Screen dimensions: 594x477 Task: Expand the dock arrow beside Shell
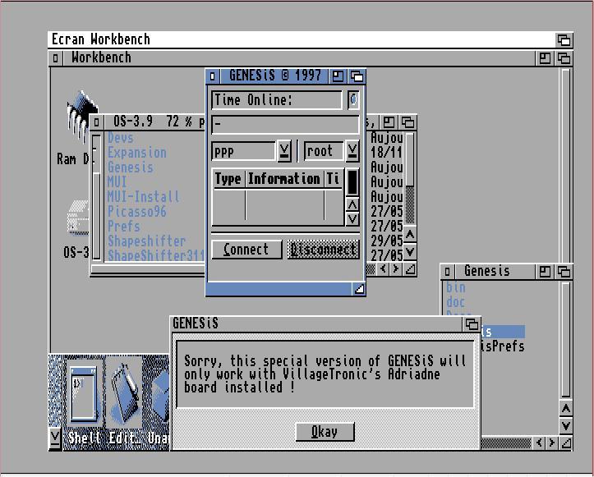point(55,438)
